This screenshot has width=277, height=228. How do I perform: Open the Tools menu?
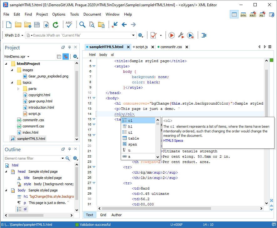click(x=74, y=14)
